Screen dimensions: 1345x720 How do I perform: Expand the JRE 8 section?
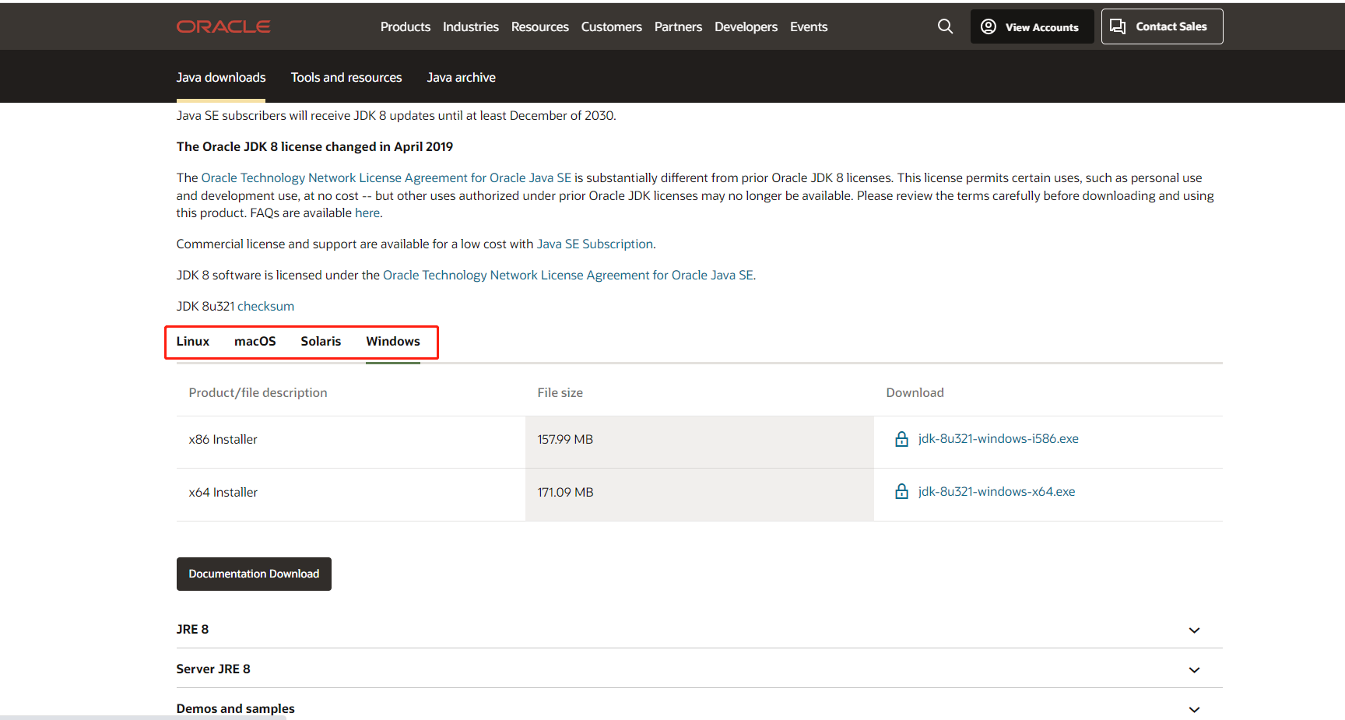click(1195, 630)
